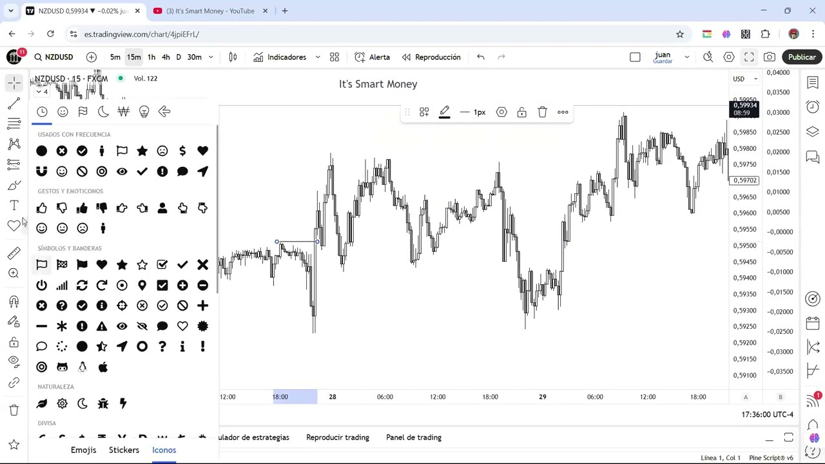Image resolution: width=825 pixels, height=464 pixels.
Task: Pick the Linux penguin icon
Action: coord(82,367)
